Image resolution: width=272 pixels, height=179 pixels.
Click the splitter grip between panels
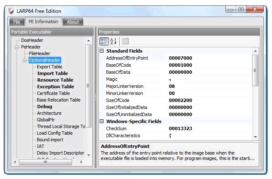pyautogui.click(x=96, y=97)
